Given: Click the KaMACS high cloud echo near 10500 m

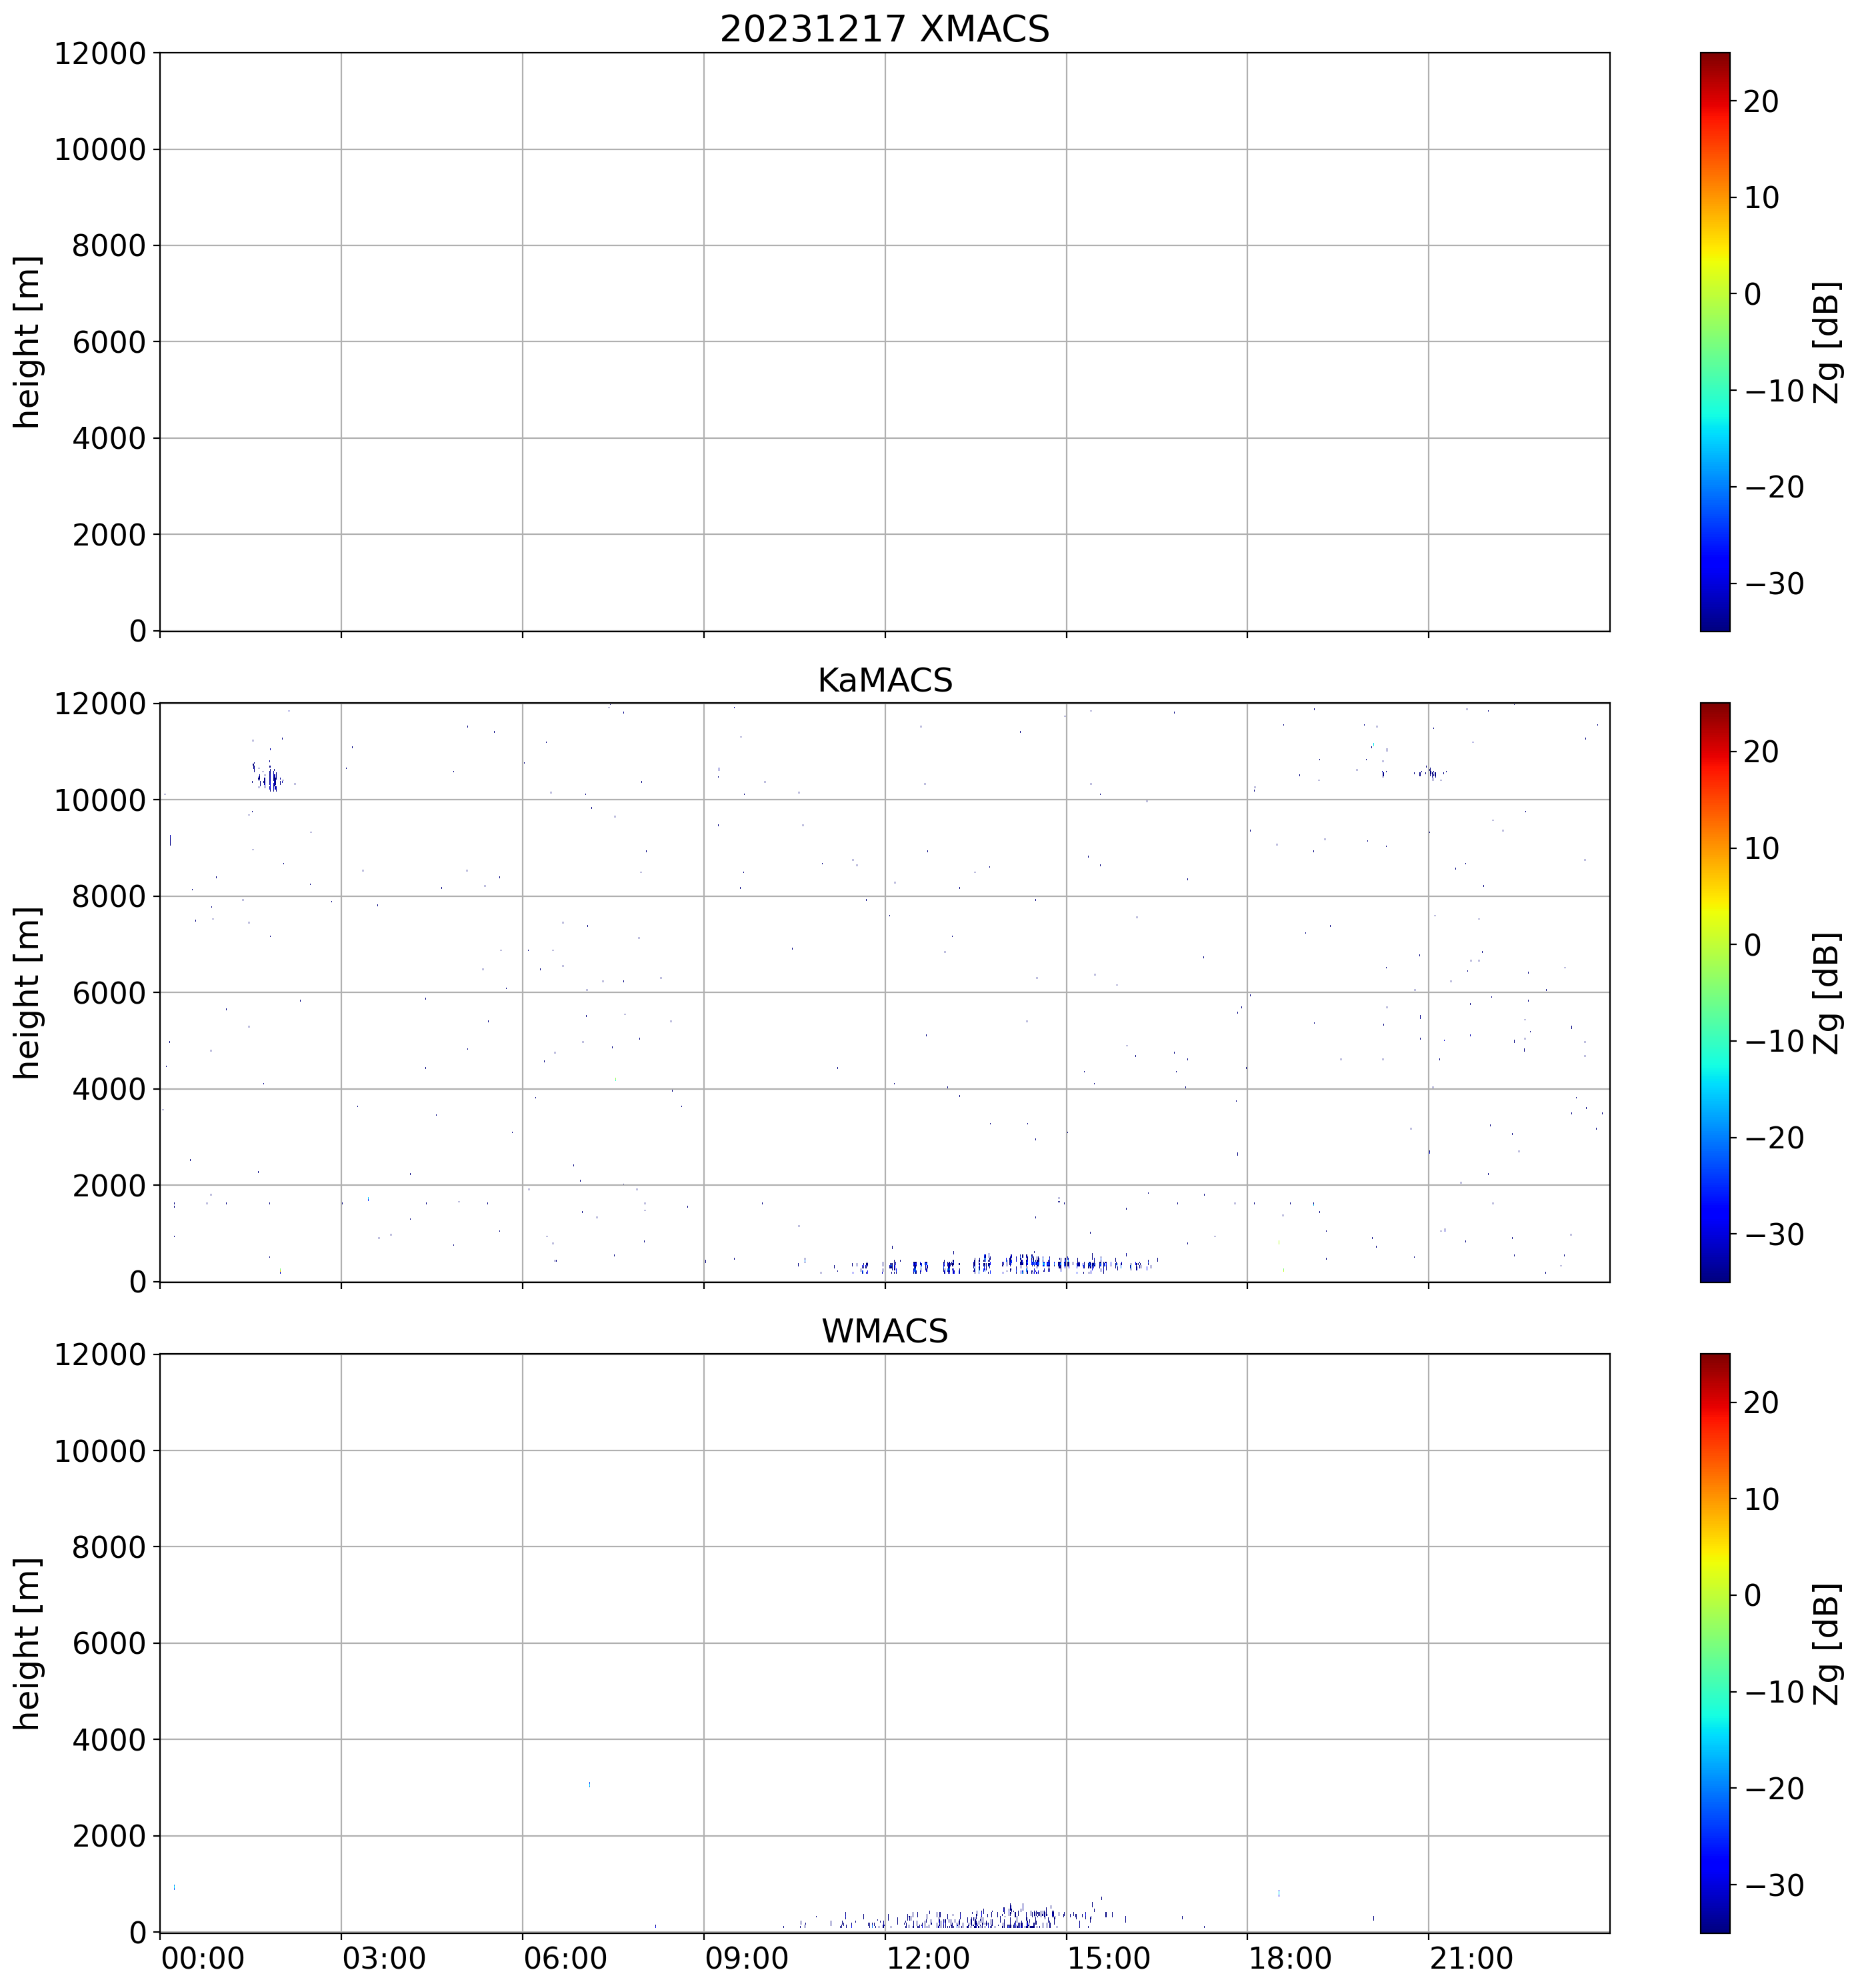Looking at the screenshot, I should (269, 779).
